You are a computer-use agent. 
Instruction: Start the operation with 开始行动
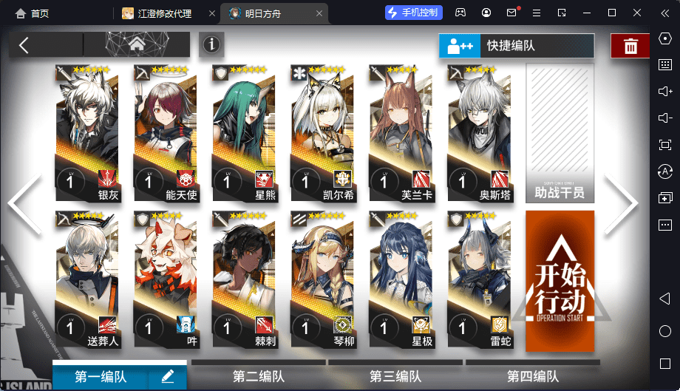click(x=560, y=281)
